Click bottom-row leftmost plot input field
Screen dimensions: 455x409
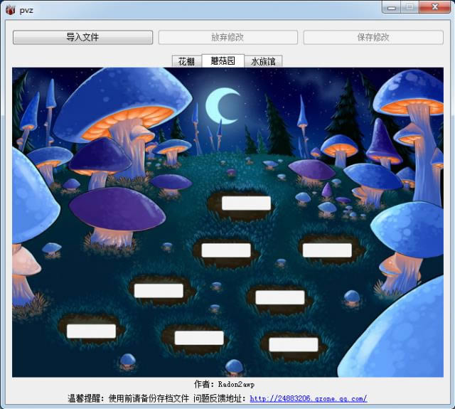[92, 331]
